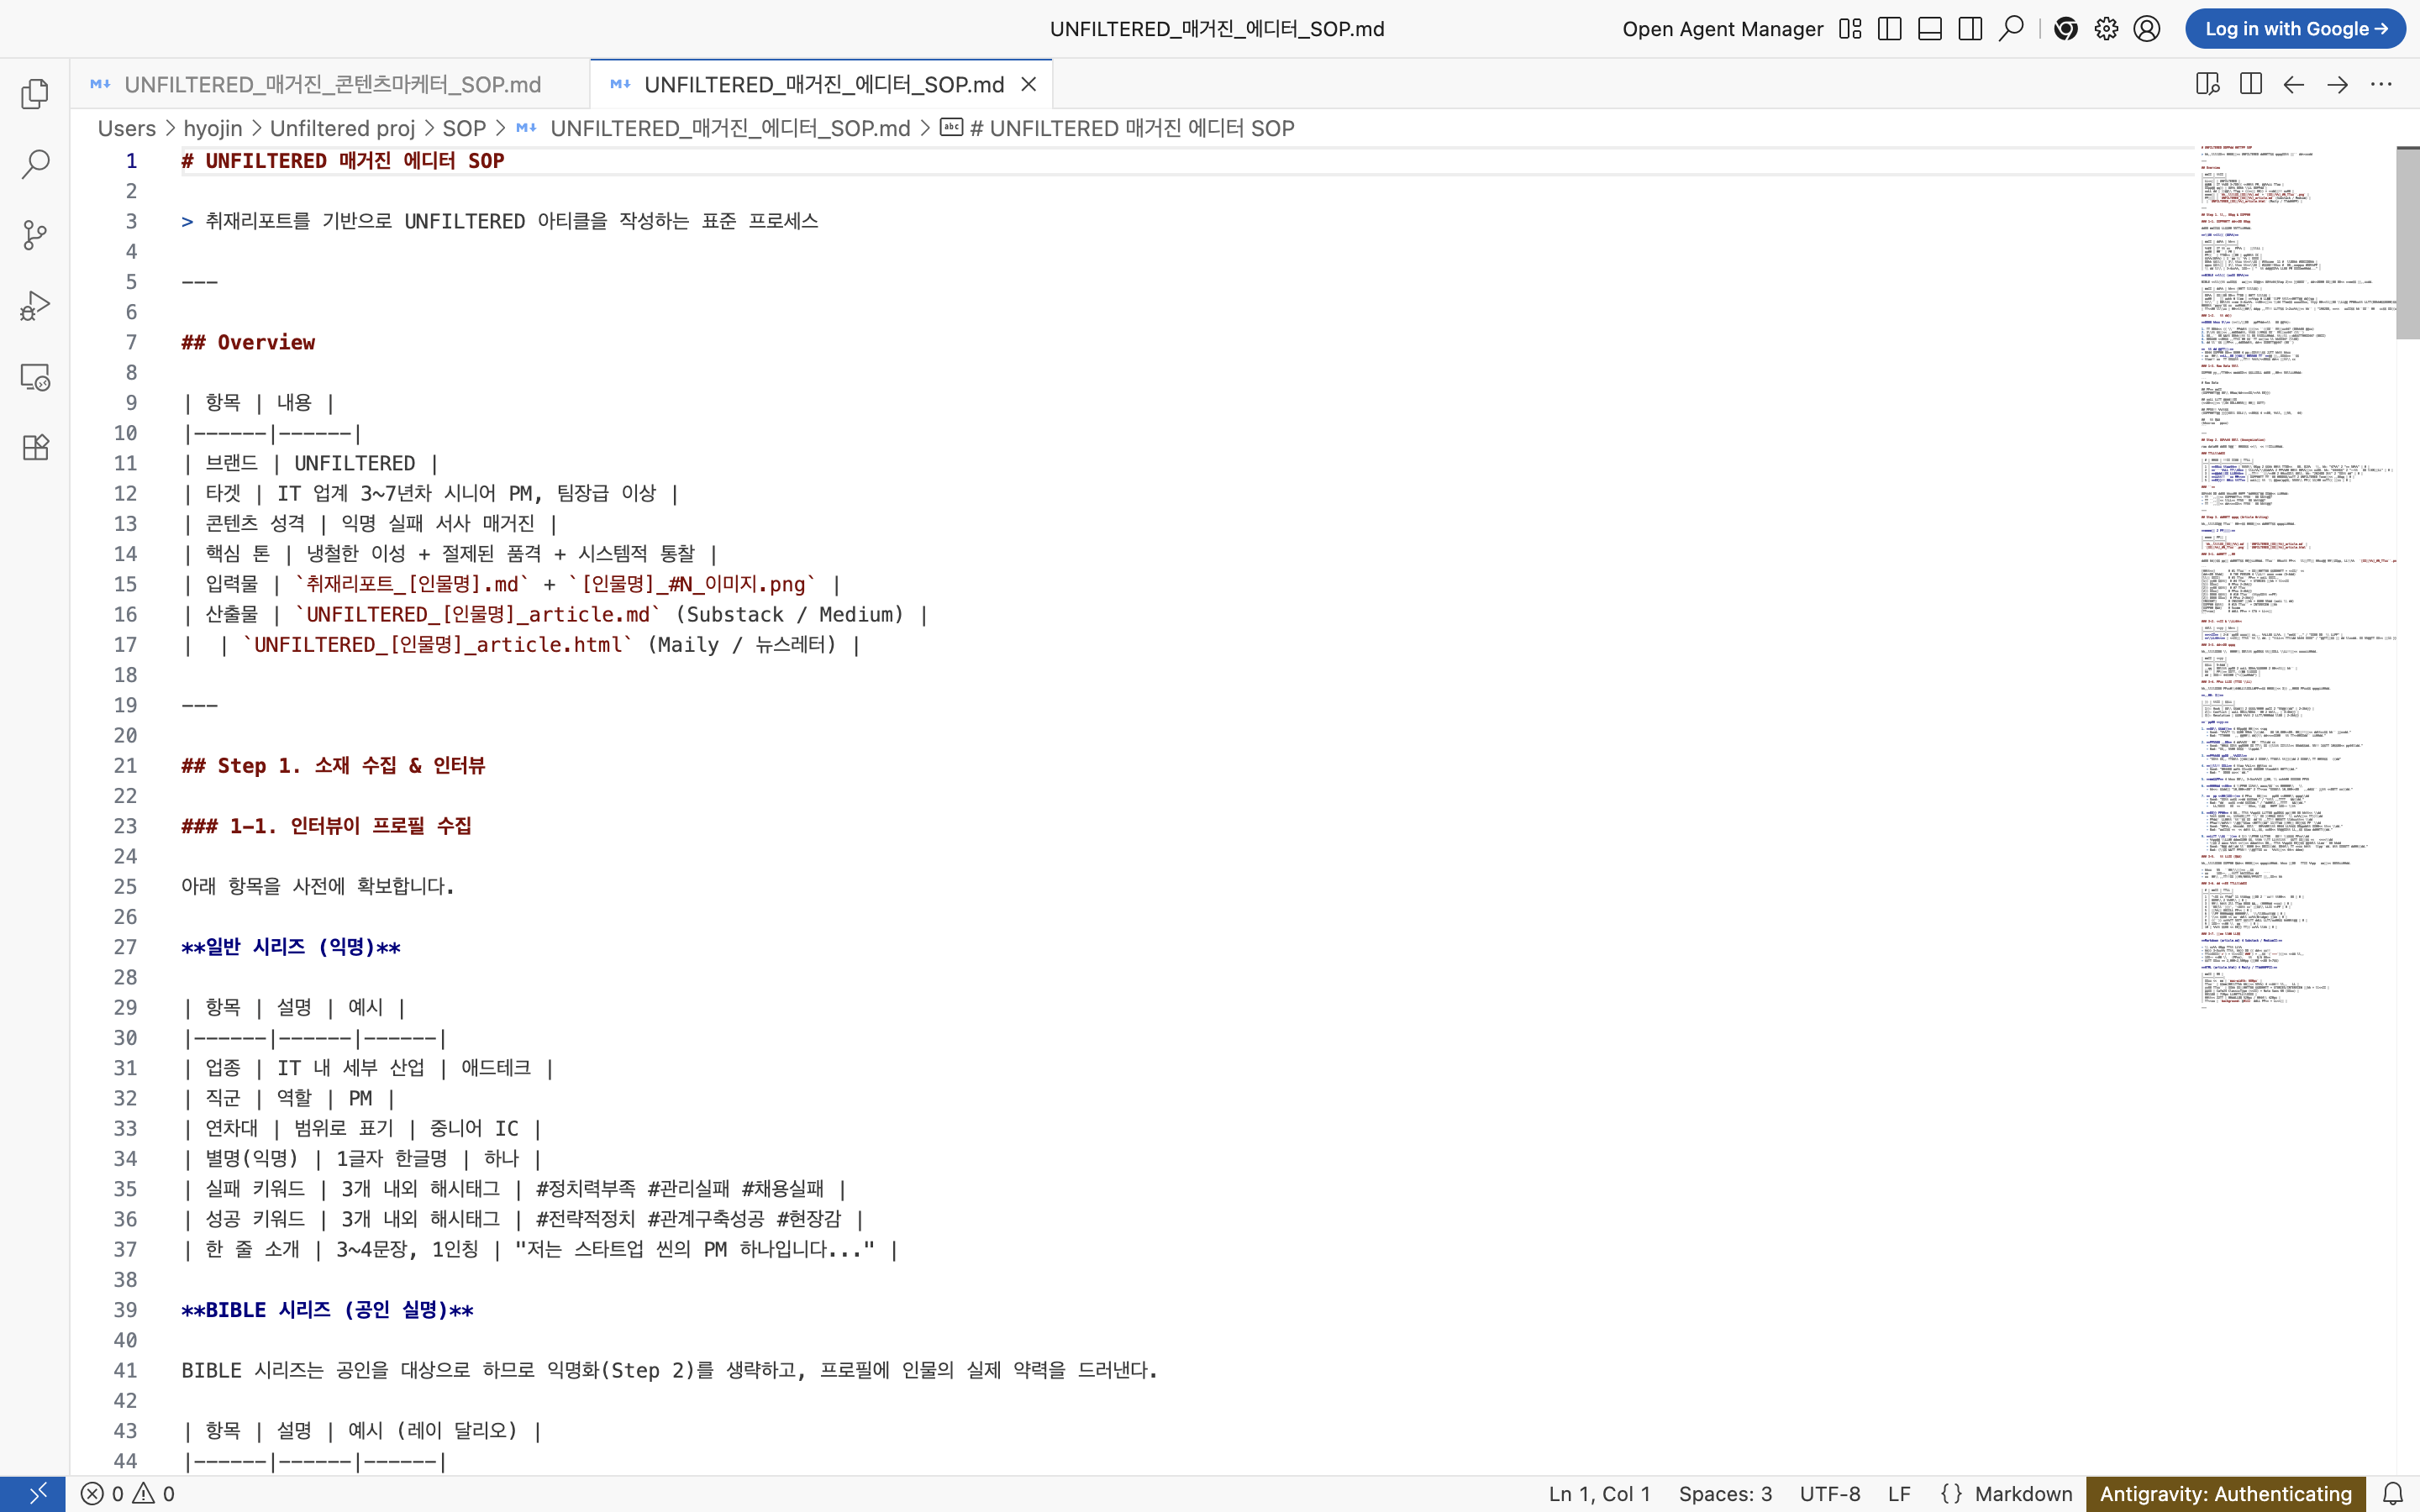Screen dimensions: 2420x1512
Task: Open Remote Explorer icon in sidebar
Action: pyautogui.click(x=35, y=377)
